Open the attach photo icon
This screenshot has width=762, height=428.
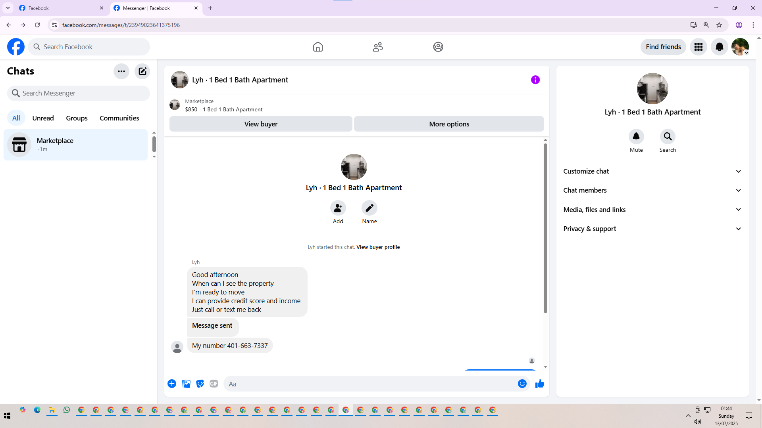click(186, 384)
